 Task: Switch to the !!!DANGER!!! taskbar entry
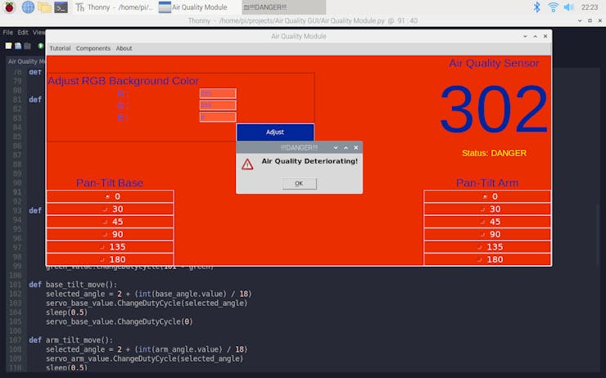[283, 7]
